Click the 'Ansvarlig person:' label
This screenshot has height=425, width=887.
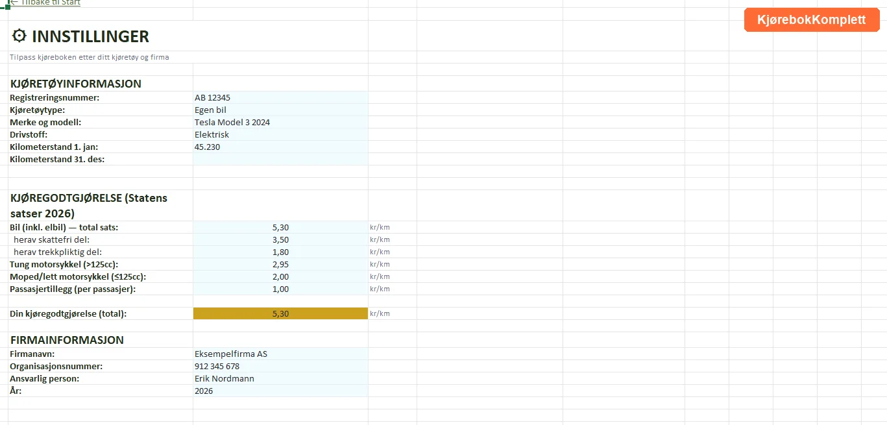click(45, 379)
